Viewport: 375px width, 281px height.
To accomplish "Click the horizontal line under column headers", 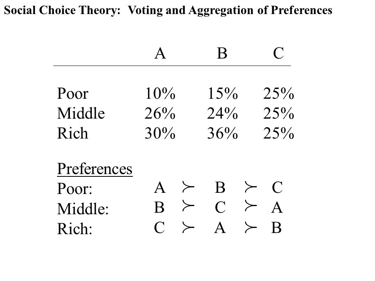I will point(172,66).
